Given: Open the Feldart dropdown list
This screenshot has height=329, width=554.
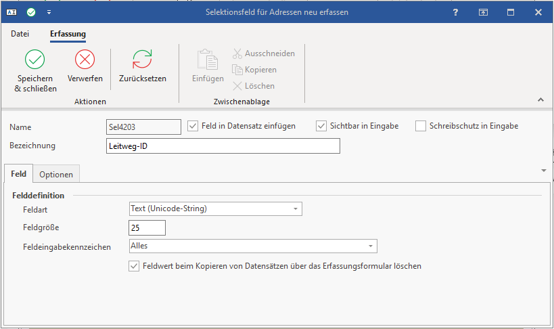Looking at the screenshot, I should (296, 209).
